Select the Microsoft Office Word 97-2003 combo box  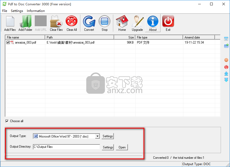(x=66, y=136)
